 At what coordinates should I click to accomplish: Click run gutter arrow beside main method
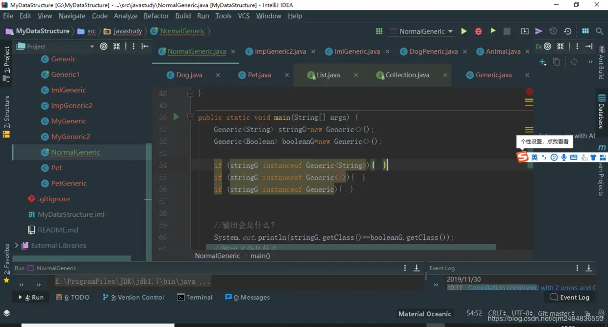pos(176,117)
